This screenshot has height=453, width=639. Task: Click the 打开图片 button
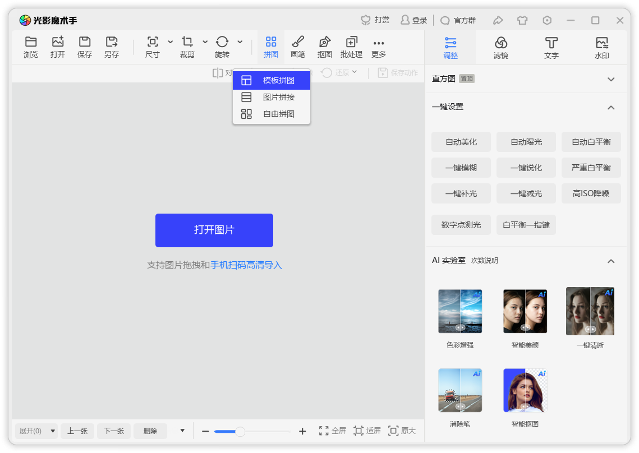coord(214,230)
